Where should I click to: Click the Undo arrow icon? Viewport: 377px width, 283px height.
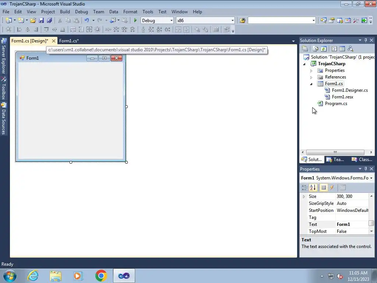[87, 21]
